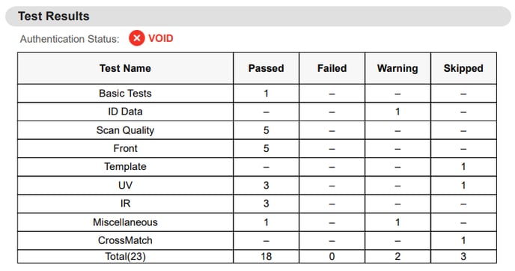Click the Front test row label

(125, 148)
